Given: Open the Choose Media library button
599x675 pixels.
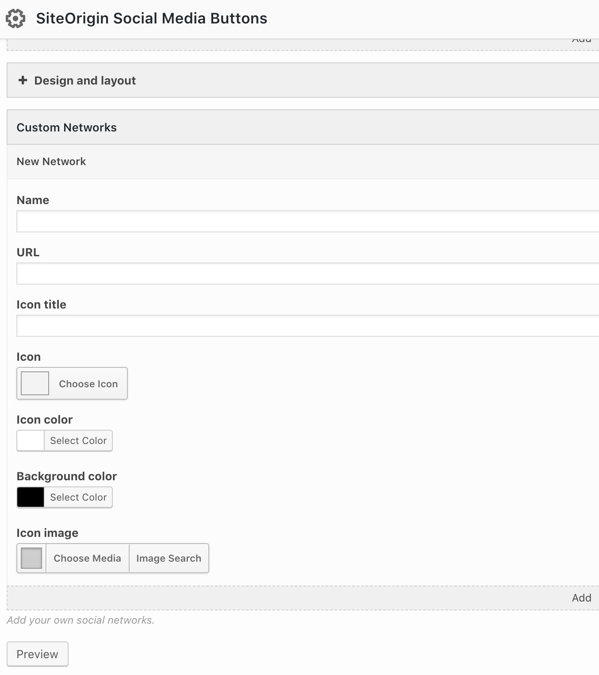Looking at the screenshot, I should (87, 558).
